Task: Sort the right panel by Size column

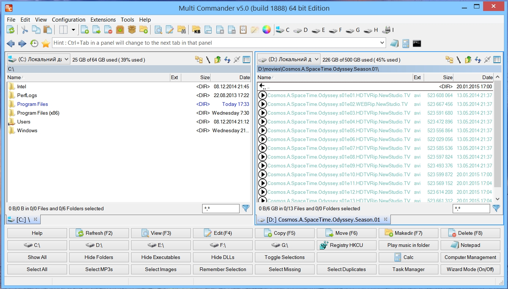Action: pyautogui.click(x=438, y=77)
